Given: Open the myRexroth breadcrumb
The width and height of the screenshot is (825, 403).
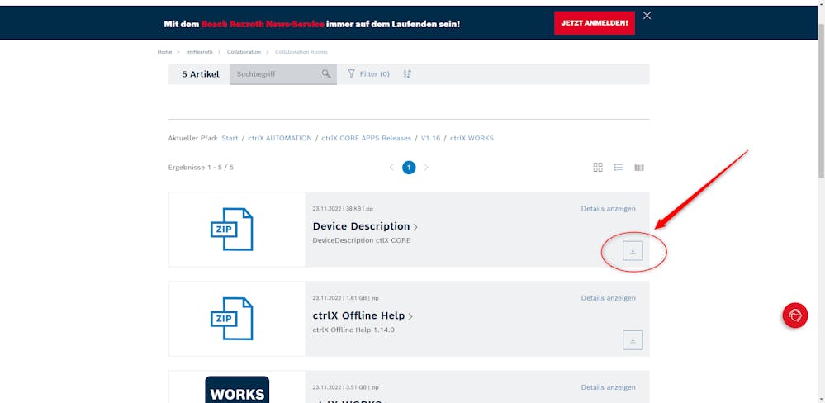Looking at the screenshot, I should [199, 52].
